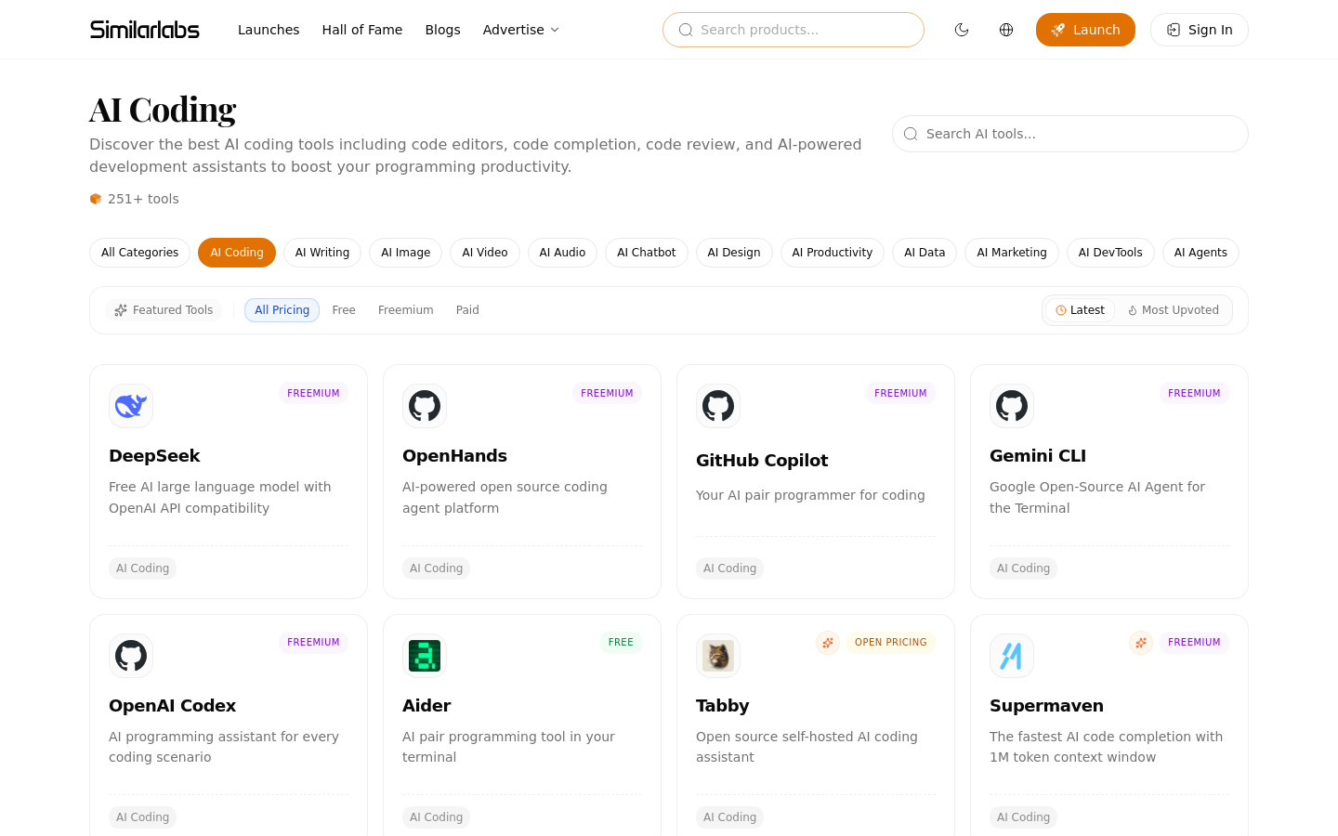Expand the Advertise dropdown menu
The width and height of the screenshot is (1338, 836).
[x=521, y=30]
